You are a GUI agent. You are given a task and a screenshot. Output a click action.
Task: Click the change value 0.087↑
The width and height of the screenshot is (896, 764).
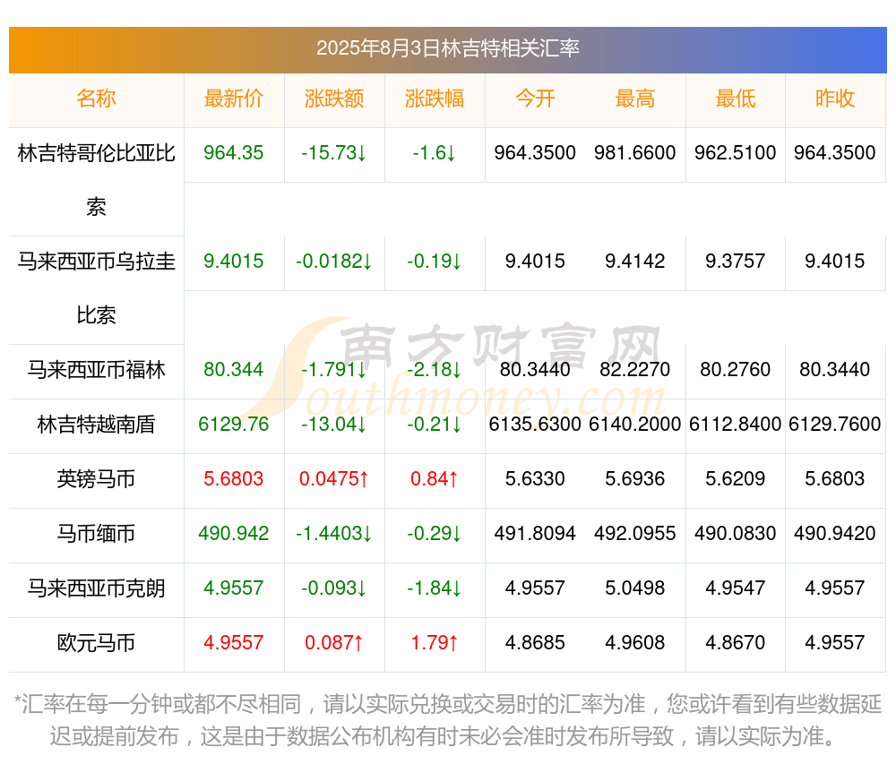pyautogui.click(x=334, y=643)
